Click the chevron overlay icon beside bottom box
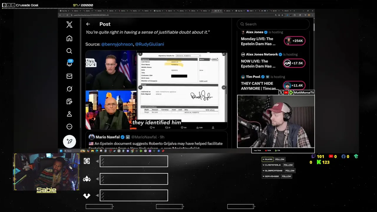The height and width of the screenshot is (212, 377). pos(87,196)
